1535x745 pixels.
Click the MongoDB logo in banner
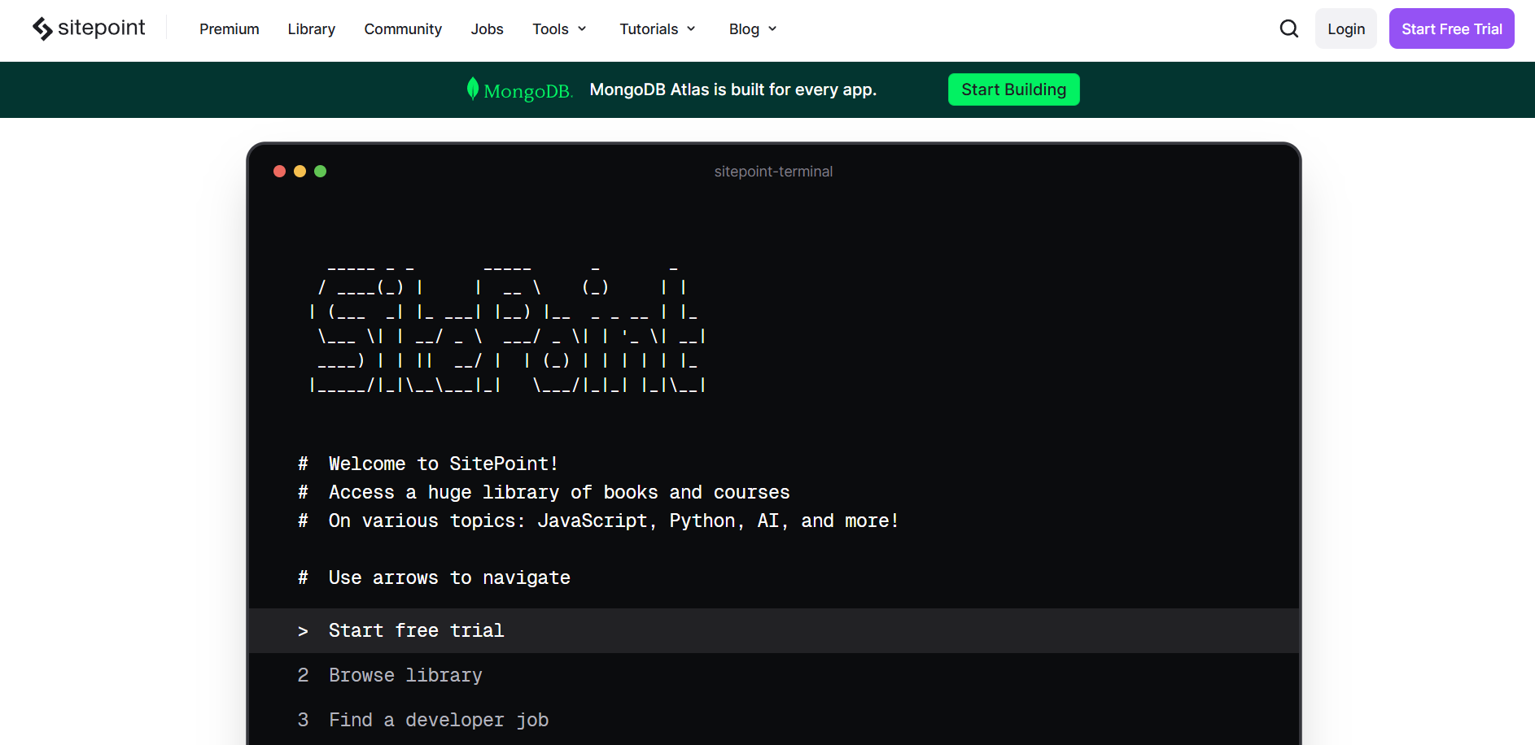pyautogui.click(x=519, y=89)
